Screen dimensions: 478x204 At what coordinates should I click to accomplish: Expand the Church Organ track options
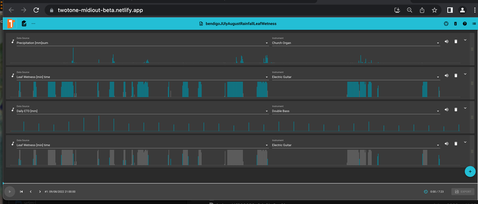coord(465,40)
